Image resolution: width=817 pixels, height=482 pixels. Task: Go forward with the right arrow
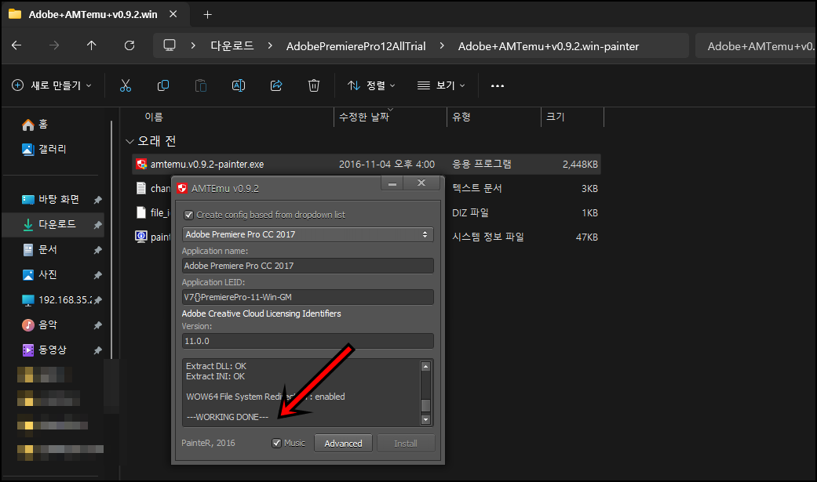coord(54,45)
